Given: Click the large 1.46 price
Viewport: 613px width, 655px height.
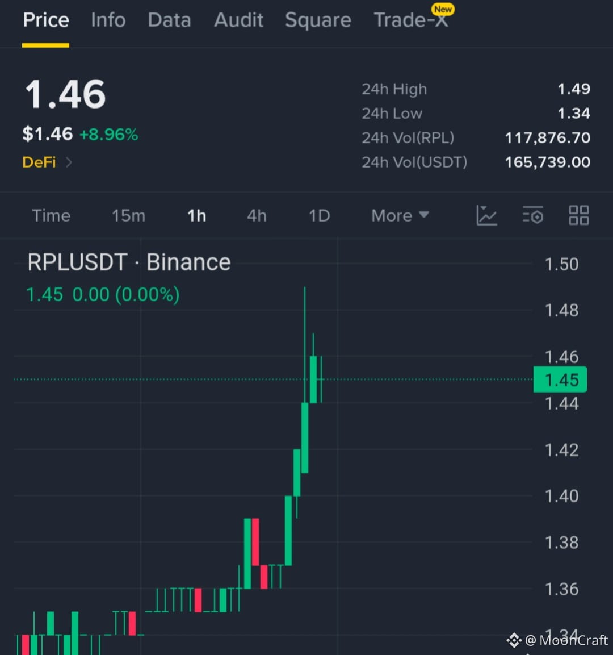Looking at the screenshot, I should coord(65,94).
